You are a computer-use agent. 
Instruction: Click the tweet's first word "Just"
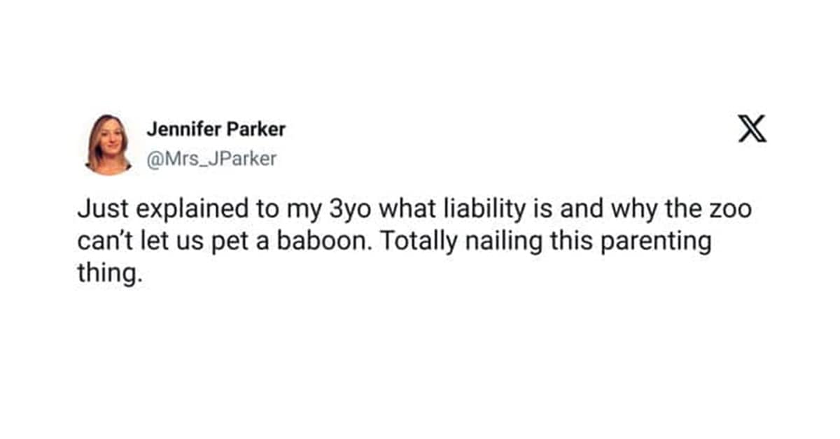(x=99, y=209)
